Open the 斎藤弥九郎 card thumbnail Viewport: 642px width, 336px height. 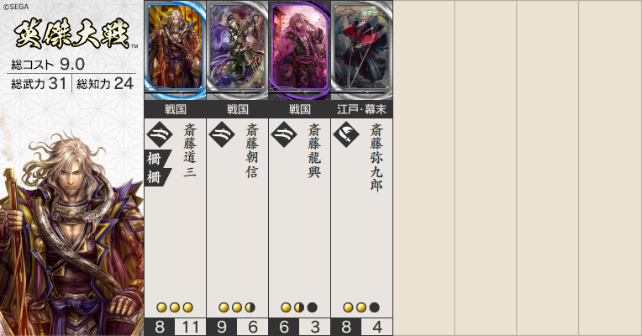click(362, 50)
